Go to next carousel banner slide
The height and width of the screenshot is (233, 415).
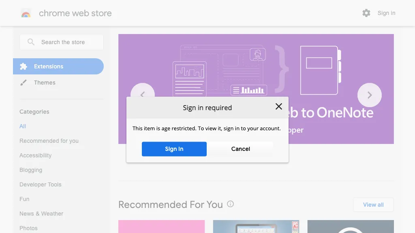(x=369, y=95)
